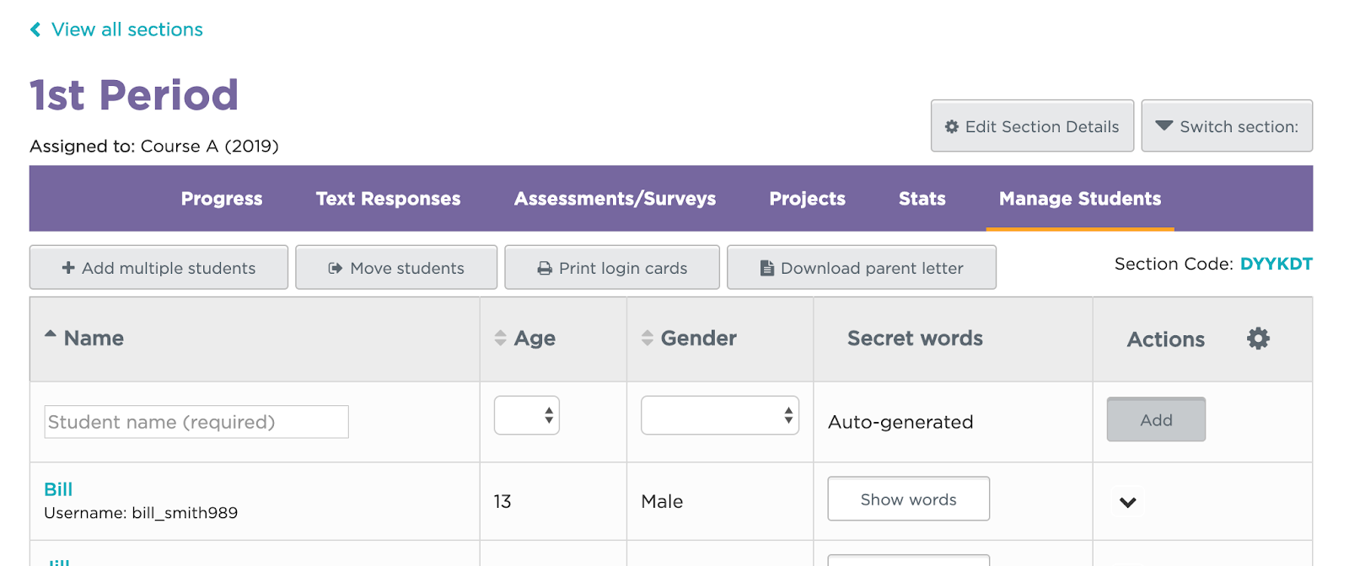The image size is (1349, 566).
Task: Open the Gender dropdown for new student
Action: pos(720,415)
